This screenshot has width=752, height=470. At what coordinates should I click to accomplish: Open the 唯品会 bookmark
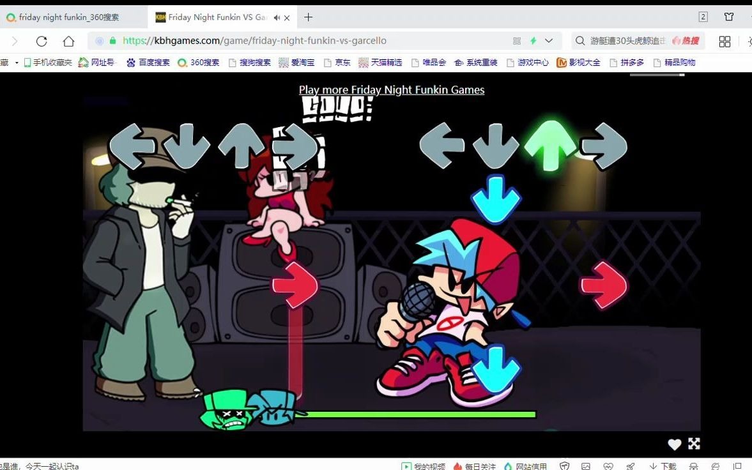pos(429,63)
